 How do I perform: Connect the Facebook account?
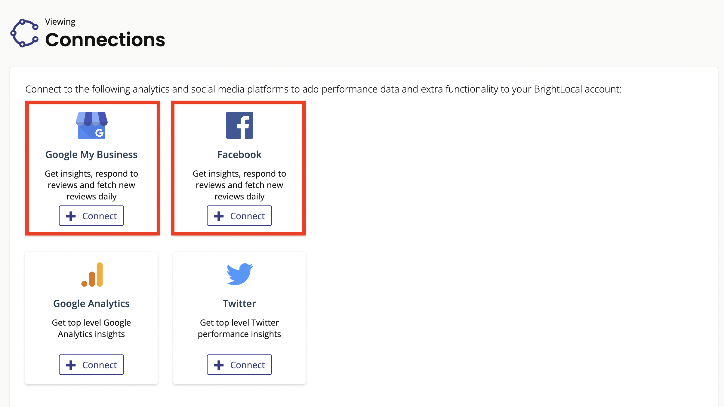[239, 216]
